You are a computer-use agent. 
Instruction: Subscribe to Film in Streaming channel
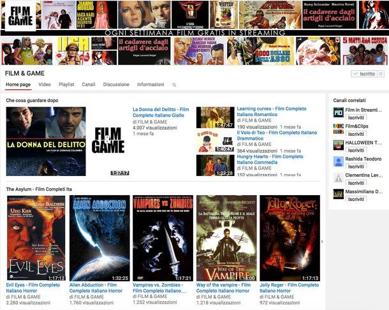click(356, 117)
